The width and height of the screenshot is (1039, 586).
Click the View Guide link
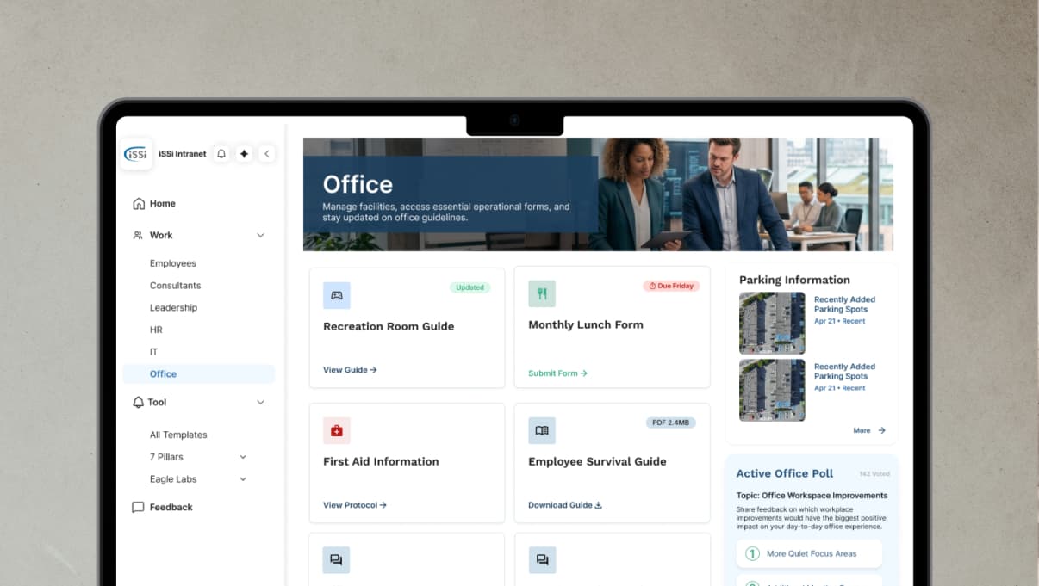point(350,370)
